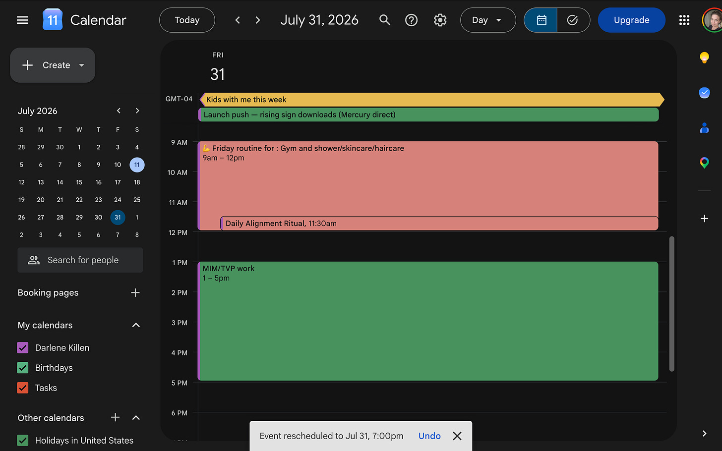
Task: Add other calendars plus icon
Action: pos(116,417)
